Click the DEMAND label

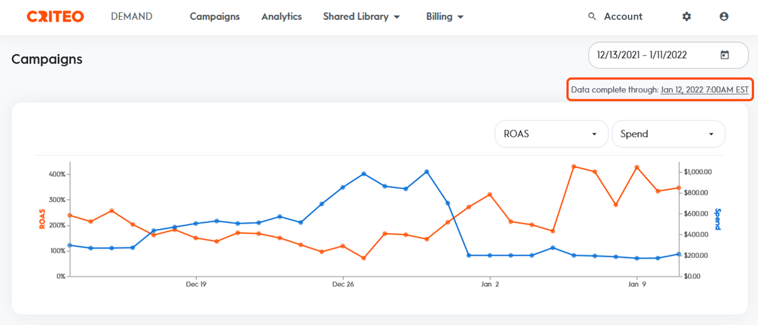coord(131,17)
